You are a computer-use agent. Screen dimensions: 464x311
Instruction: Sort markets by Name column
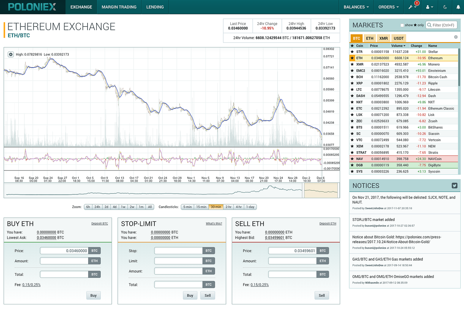[x=433, y=46]
